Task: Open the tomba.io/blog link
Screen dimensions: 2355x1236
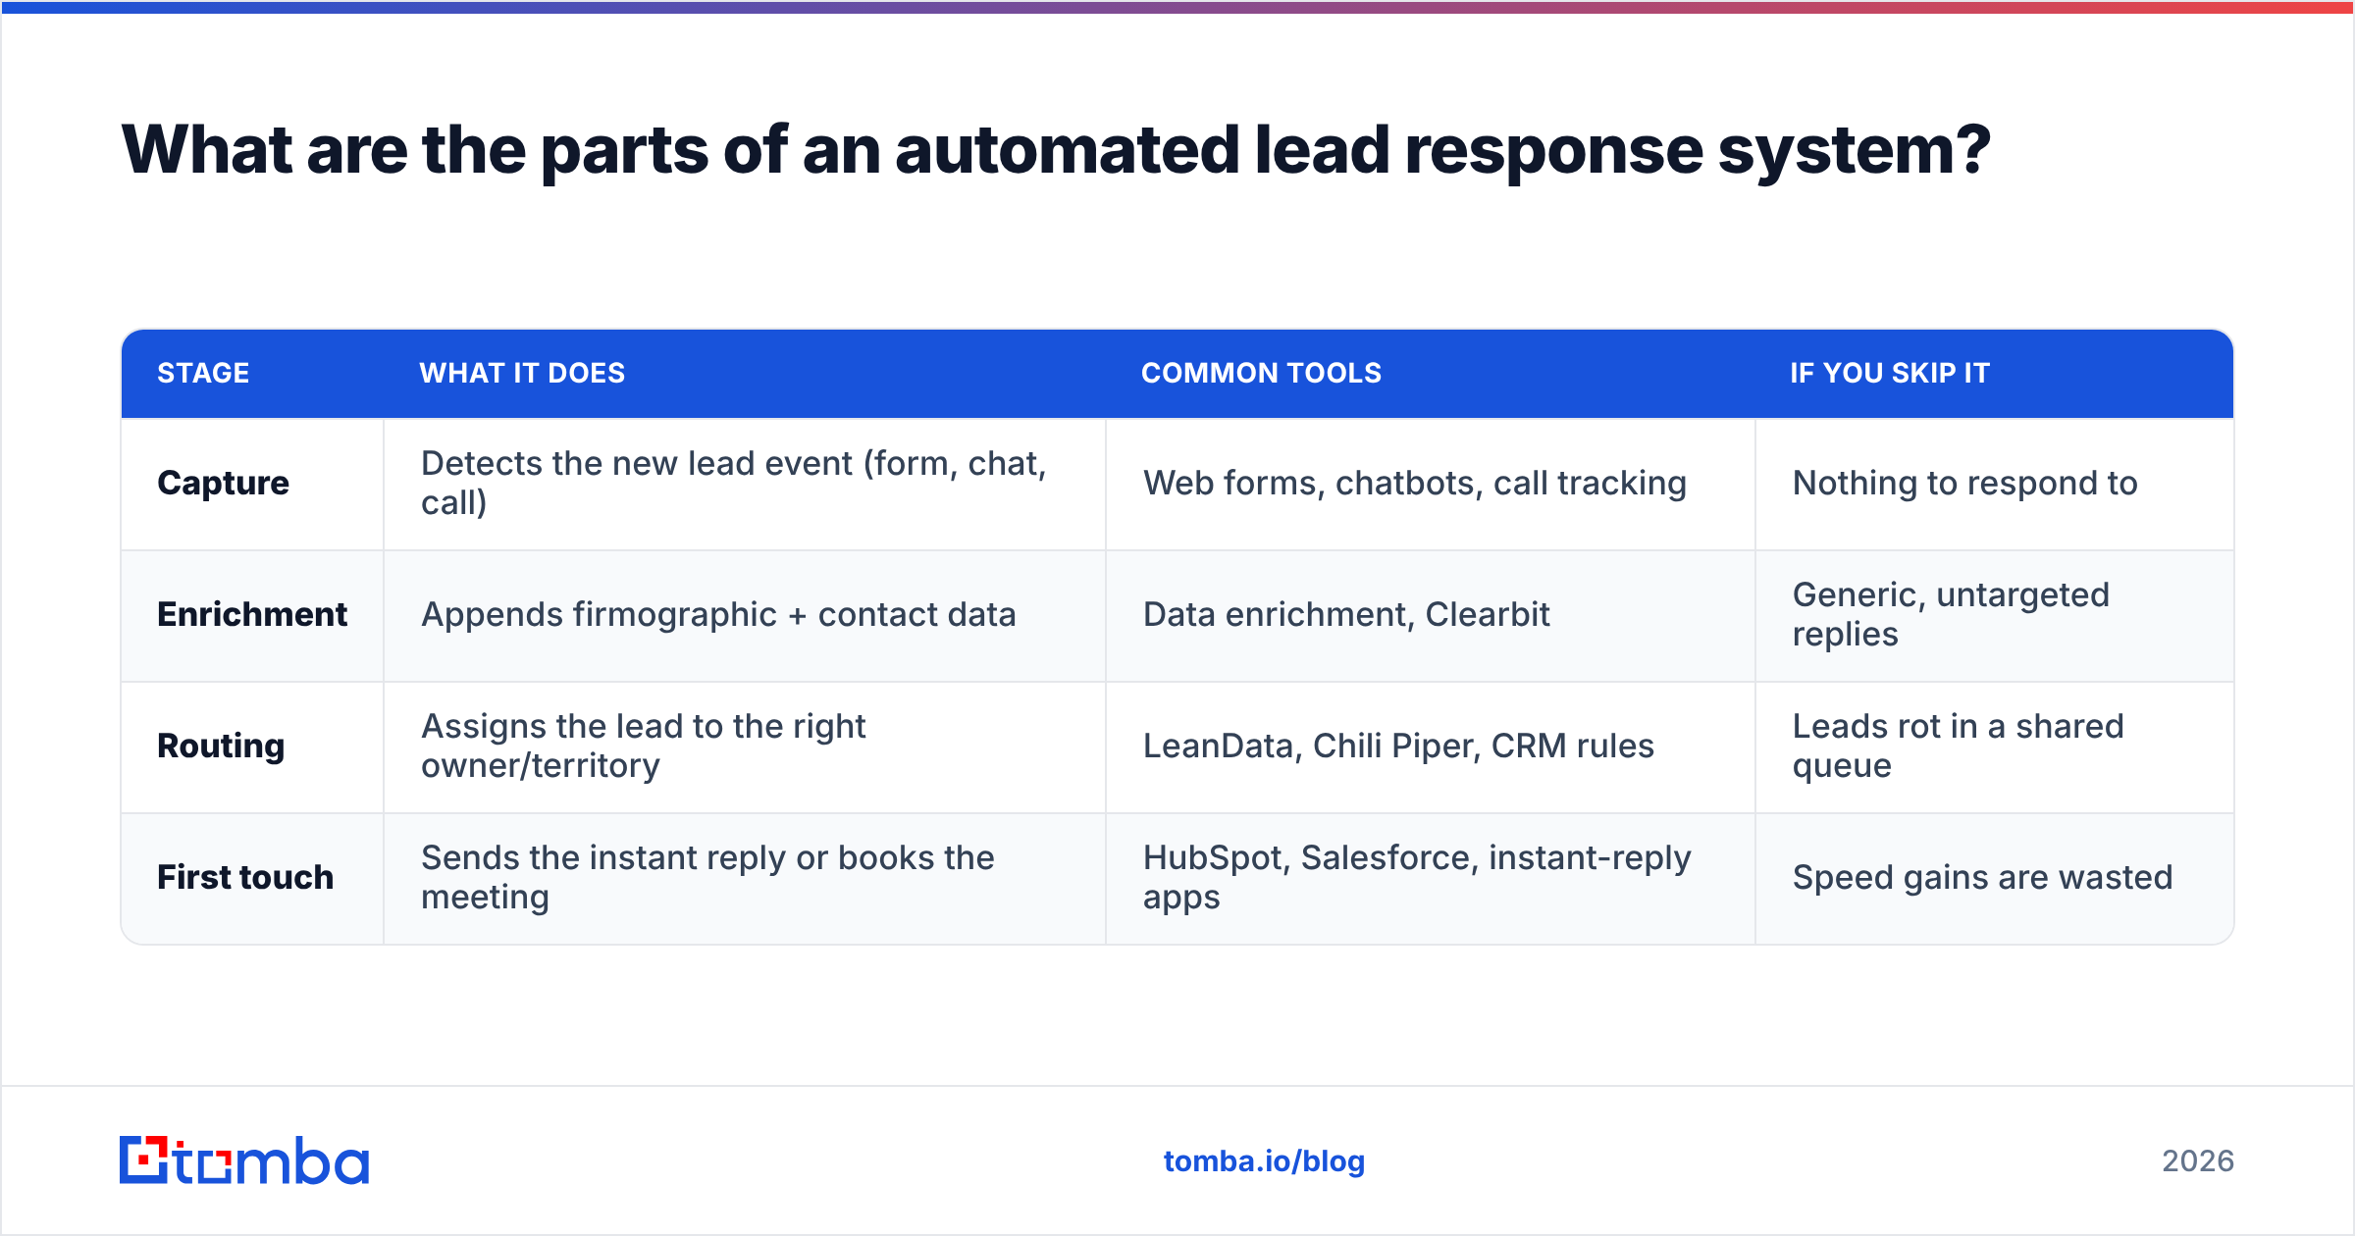Action: pyautogui.click(x=1264, y=1161)
